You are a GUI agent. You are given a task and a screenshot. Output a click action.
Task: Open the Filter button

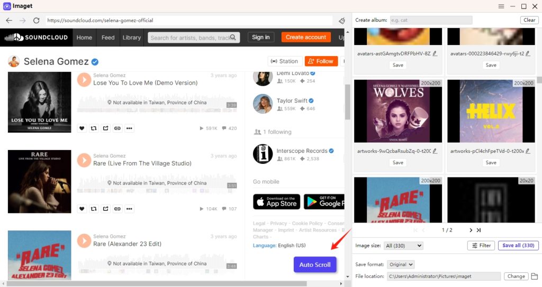(x=481, y=245)
